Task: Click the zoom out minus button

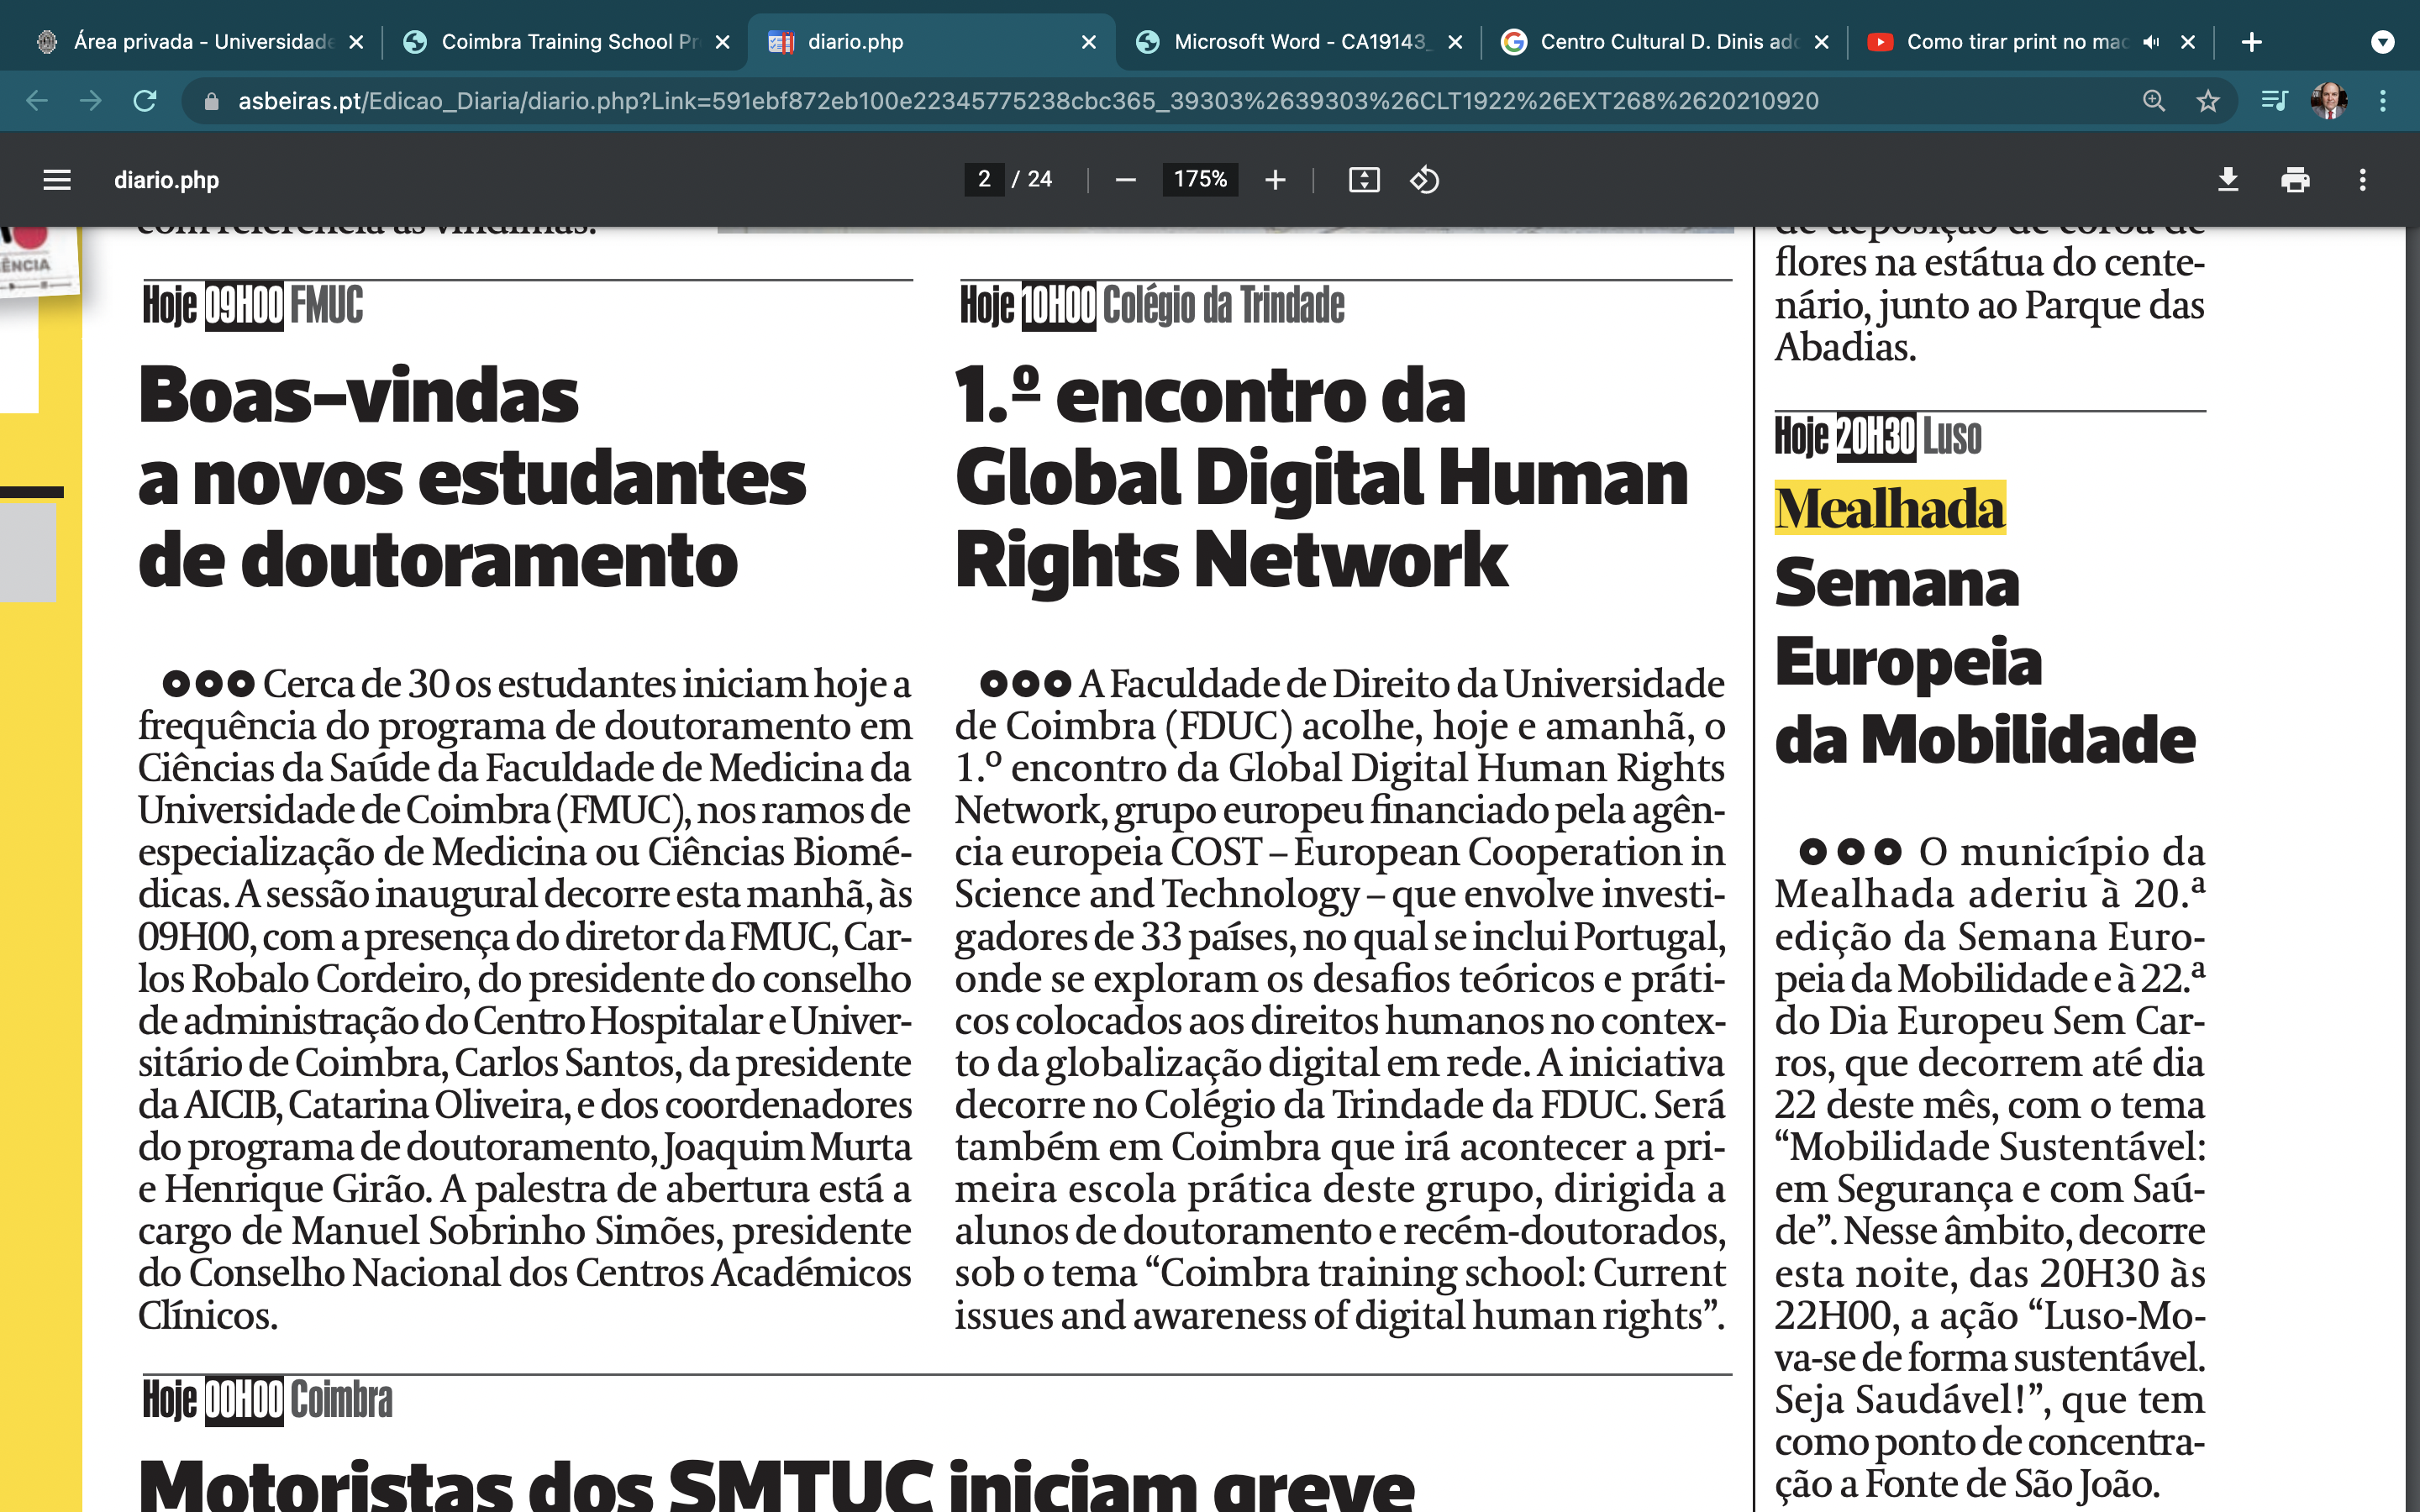Action: click(1125, 180)
